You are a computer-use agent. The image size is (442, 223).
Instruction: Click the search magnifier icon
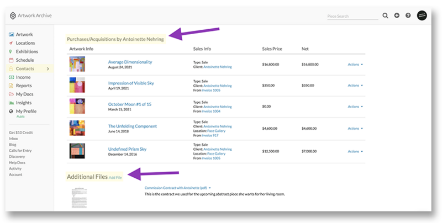tap(385, 16)
